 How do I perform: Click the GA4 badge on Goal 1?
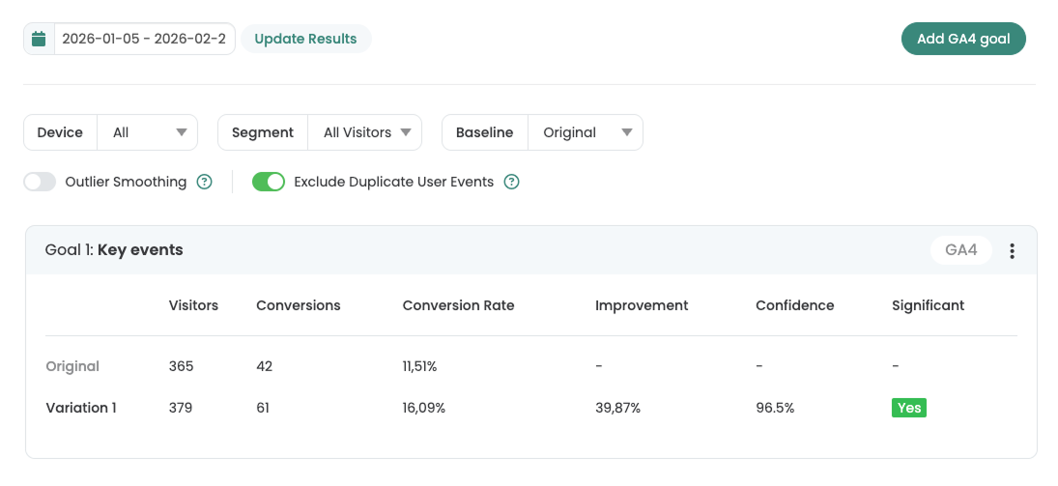[x=960, y=249]
